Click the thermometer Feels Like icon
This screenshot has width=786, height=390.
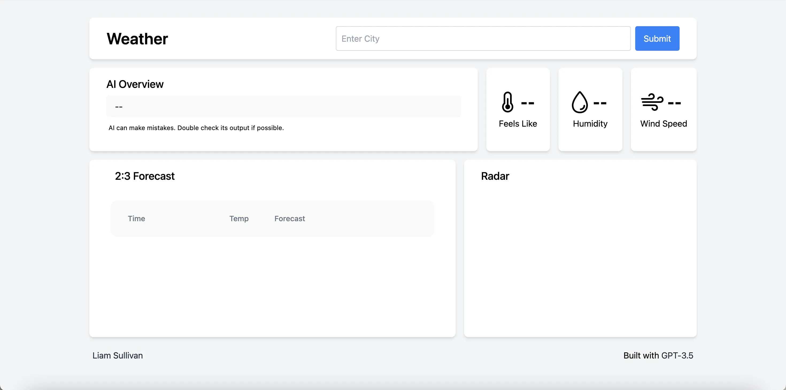click(x=508, y=102)
